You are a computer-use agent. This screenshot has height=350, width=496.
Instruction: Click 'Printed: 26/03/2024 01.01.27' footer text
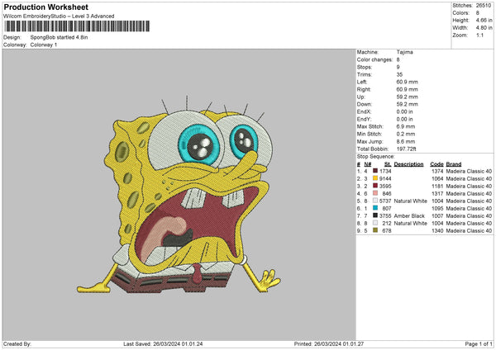coord(329,343)
